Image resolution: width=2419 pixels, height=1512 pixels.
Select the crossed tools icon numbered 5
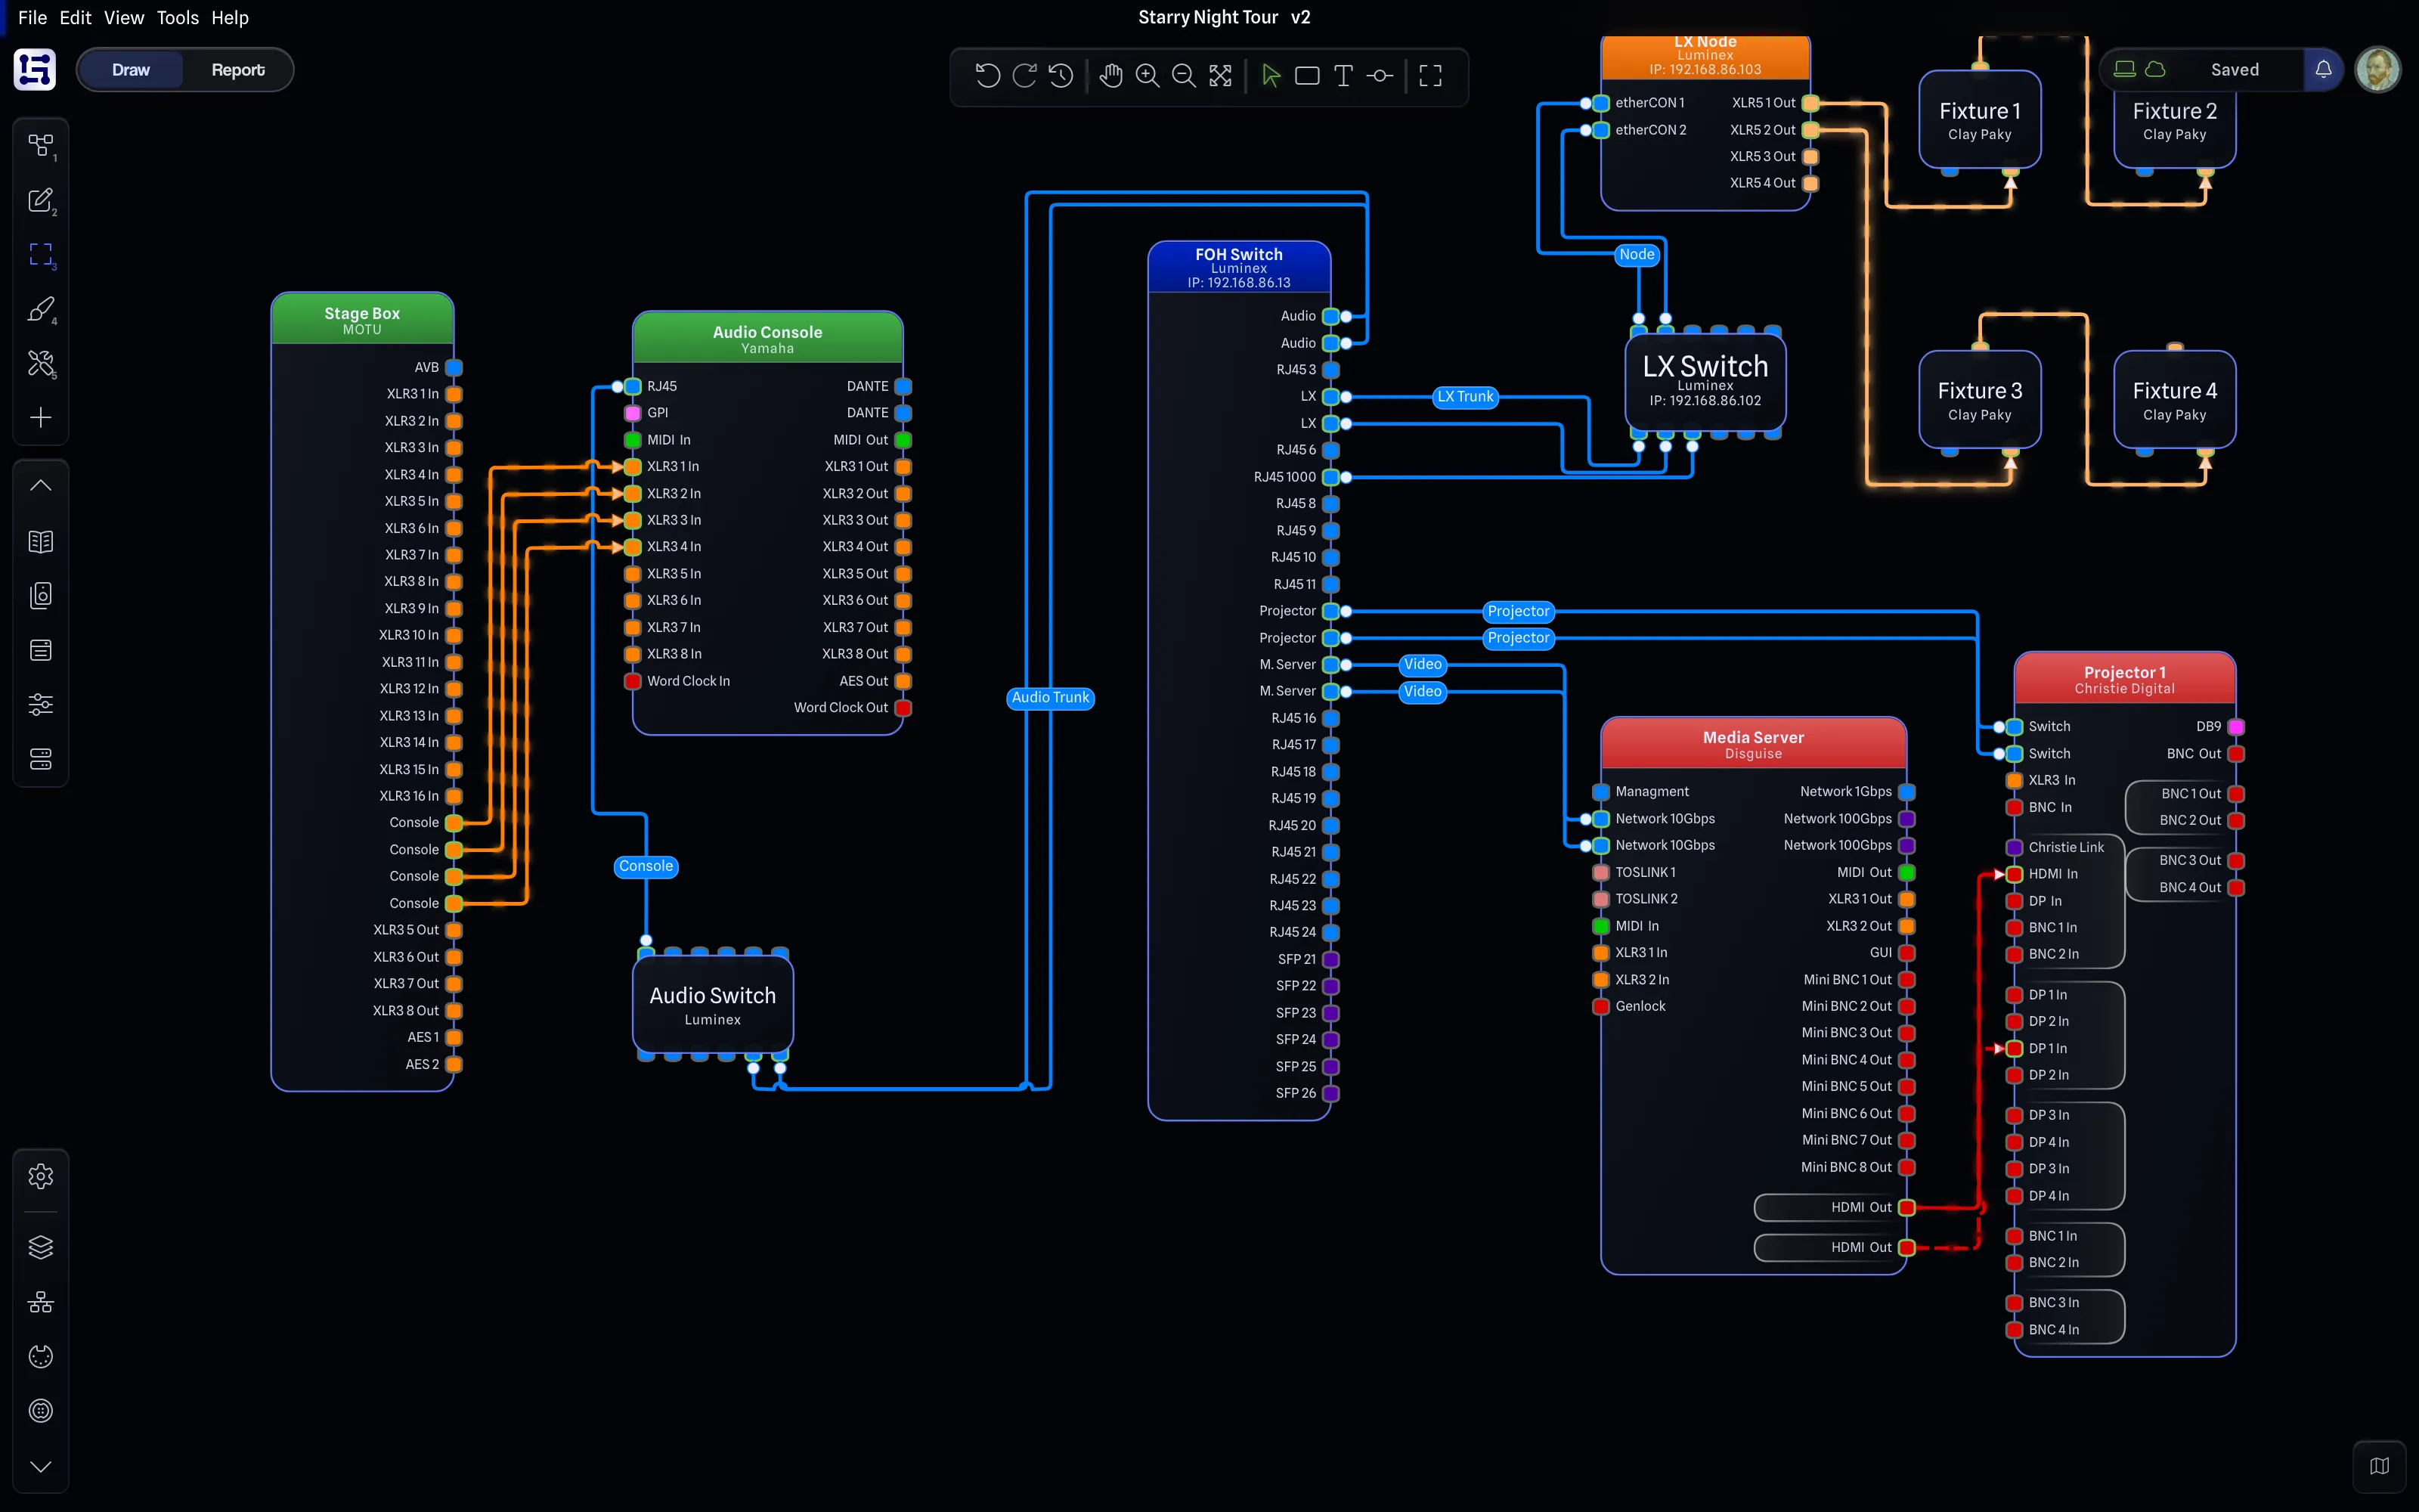coord(41,363)
